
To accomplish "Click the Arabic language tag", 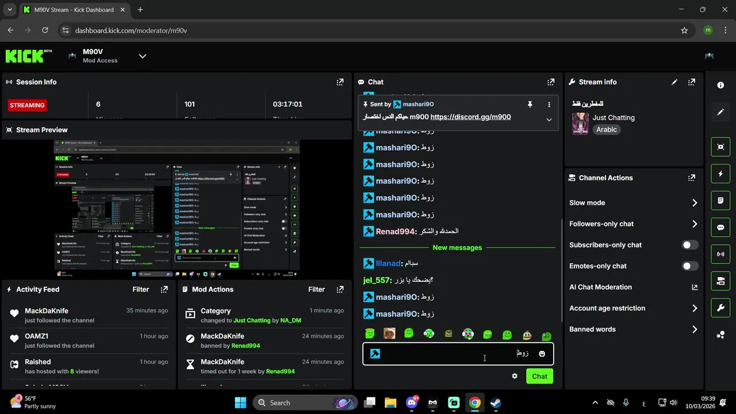I will 607,129.
